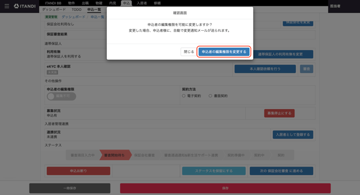This screenshot has height=195, width=360.
Task: Select the 保証会社審査 status step
Action: [x=145, y=155]
